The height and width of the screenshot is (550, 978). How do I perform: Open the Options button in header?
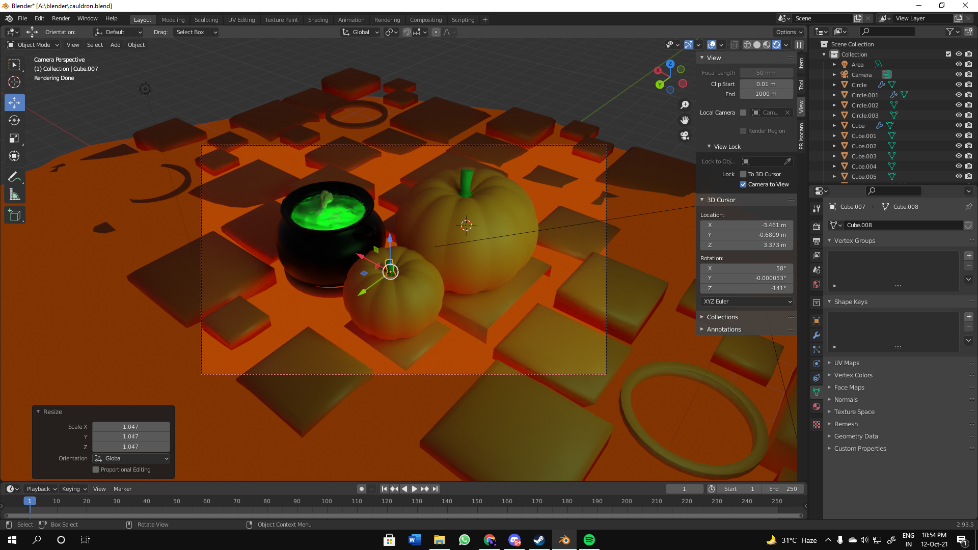coord(789,32)
